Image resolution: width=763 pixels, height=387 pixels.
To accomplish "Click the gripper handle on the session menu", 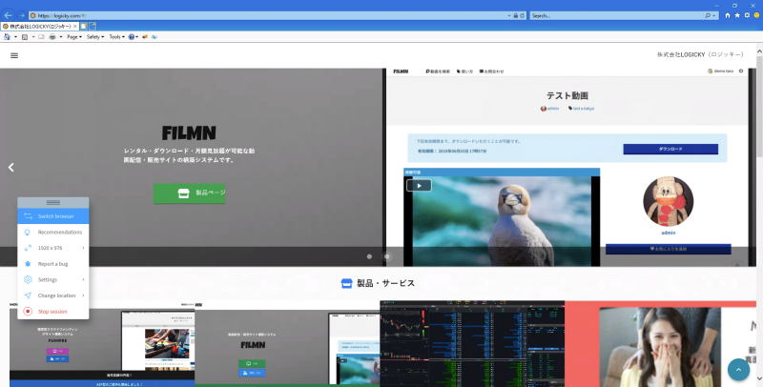I will click(x=53, y=202).
